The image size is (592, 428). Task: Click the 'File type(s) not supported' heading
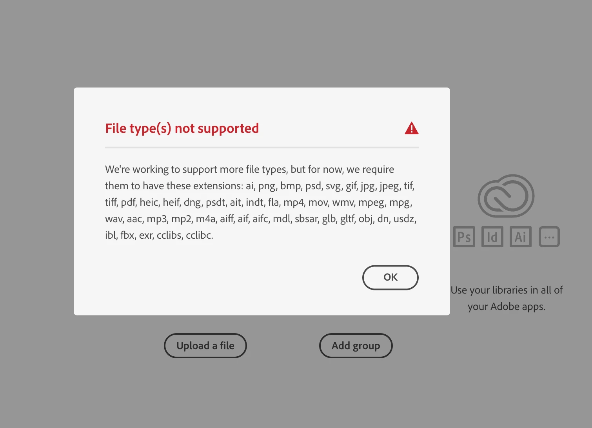pos(182,129)
